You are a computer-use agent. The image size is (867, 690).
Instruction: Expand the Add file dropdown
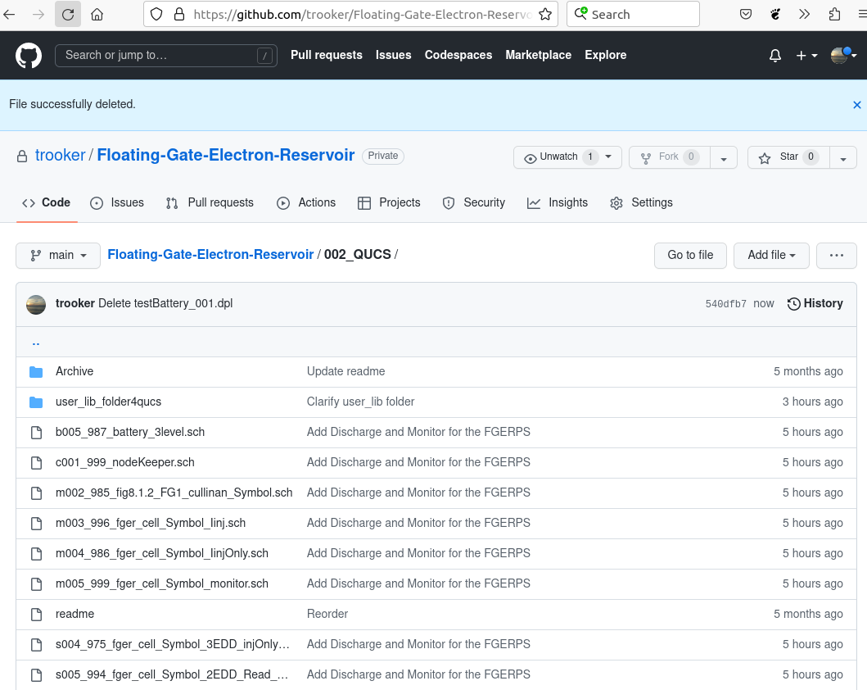click(x=771, y=256)
